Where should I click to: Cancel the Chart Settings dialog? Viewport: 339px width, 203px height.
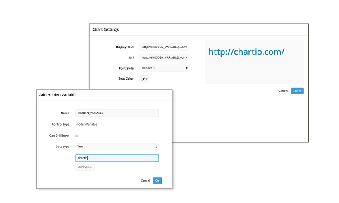pos(283,91)
